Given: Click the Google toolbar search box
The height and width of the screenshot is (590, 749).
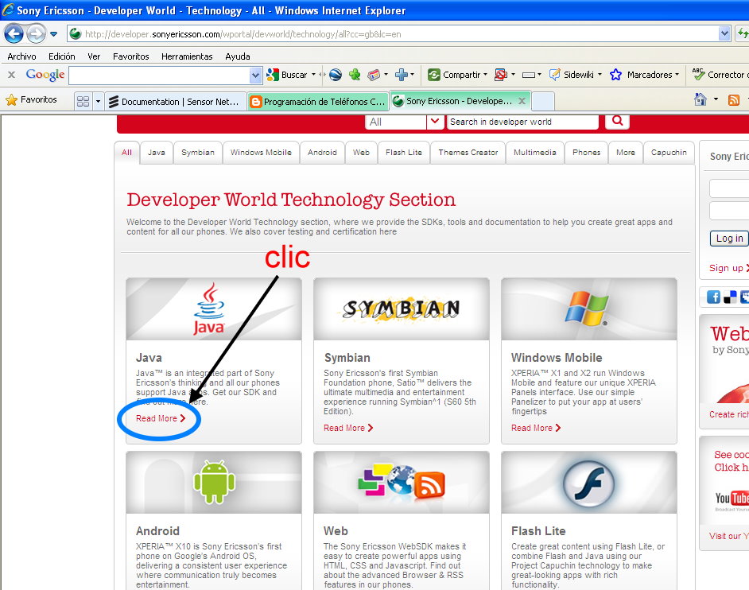Looking at the screenshot, I should (160, 75).
